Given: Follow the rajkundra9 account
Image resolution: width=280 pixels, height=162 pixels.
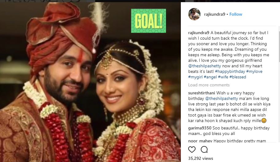Looking at the screenshot, I should [x=236, y=14].
